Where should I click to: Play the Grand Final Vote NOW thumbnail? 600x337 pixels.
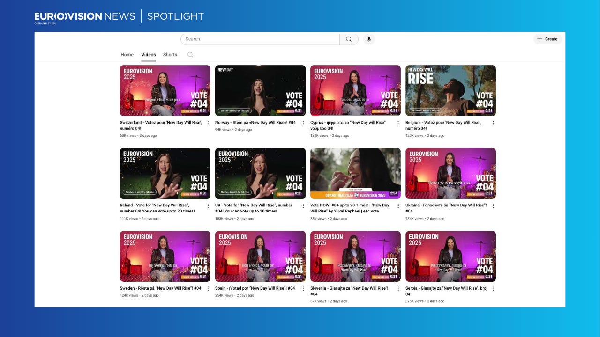pyautogui.click(x=355, y=173)
